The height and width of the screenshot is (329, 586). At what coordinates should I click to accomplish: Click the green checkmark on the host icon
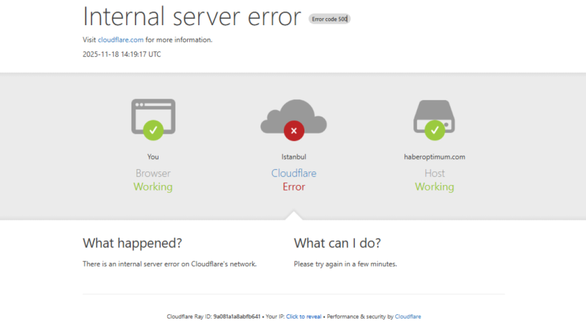(x=434, y=130)
